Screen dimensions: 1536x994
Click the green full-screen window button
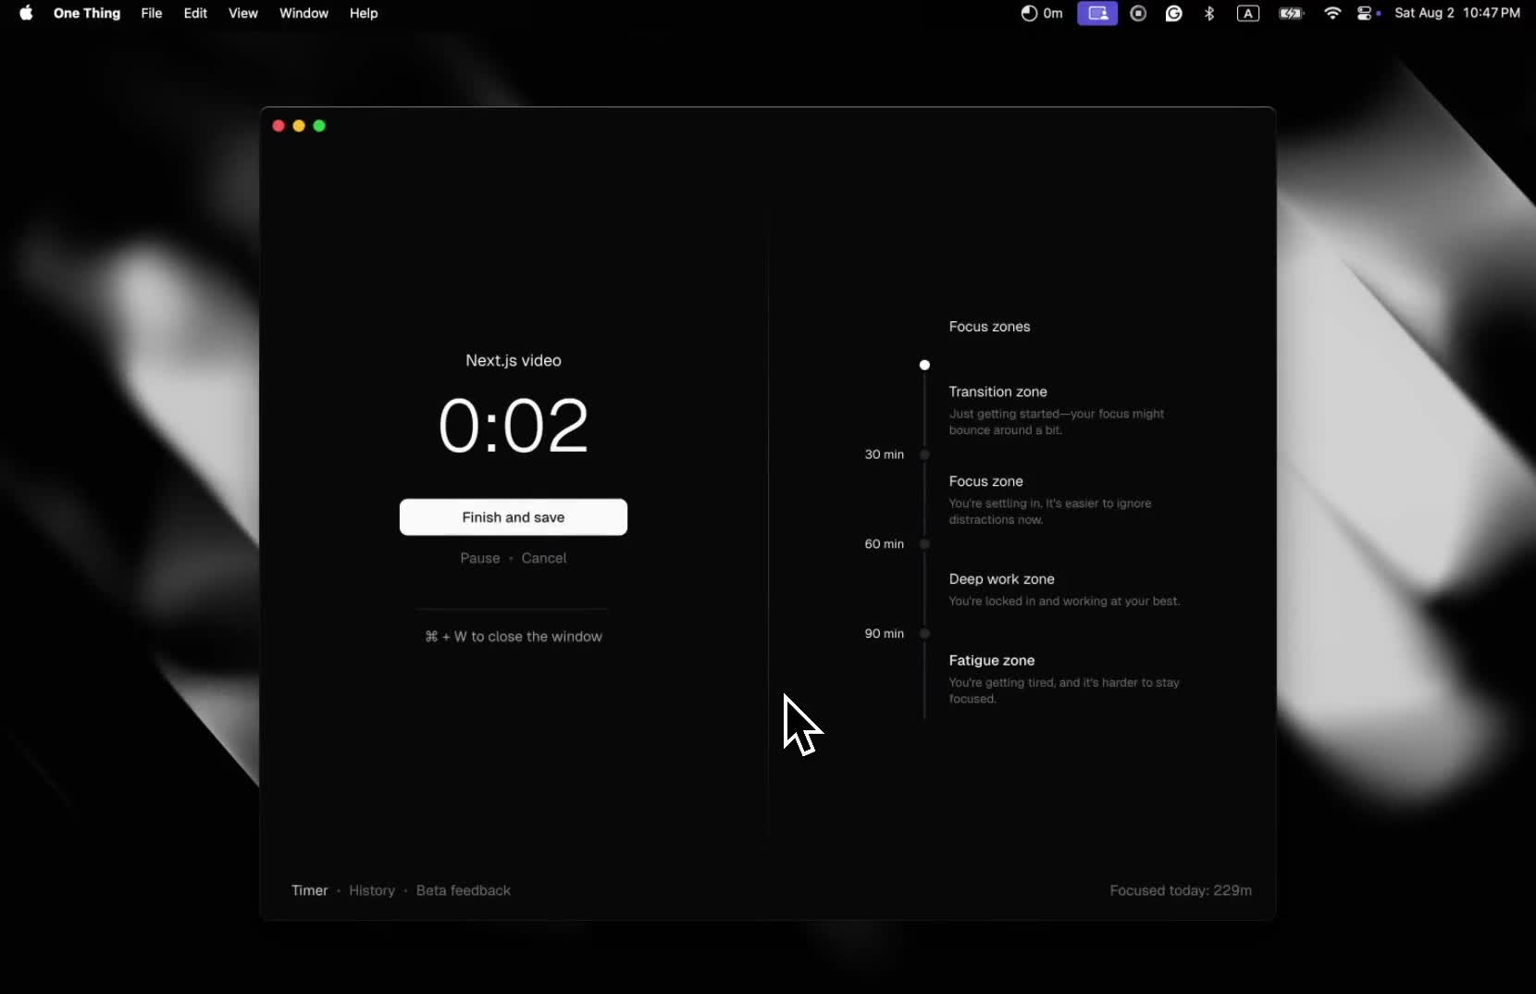pos(319,126)
